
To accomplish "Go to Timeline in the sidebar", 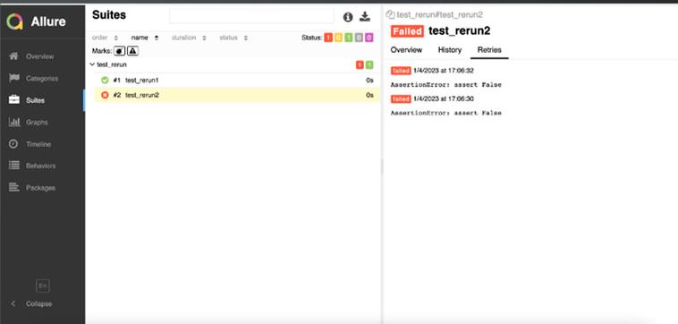I will 38,144.
